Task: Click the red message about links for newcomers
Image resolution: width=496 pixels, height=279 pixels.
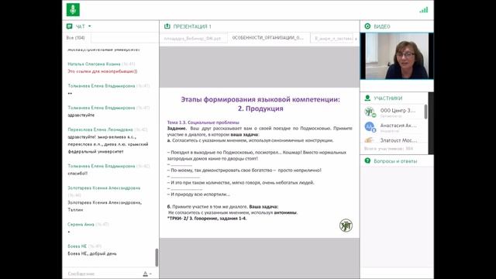Action: (x=102, y=71)
